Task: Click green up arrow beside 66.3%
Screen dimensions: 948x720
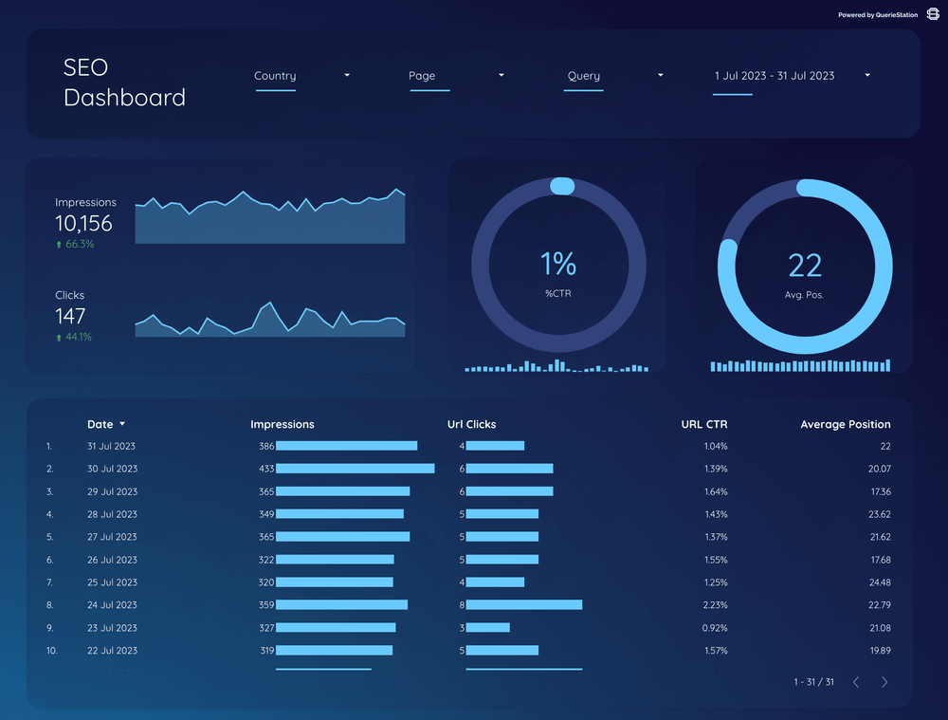Action: 59,245
